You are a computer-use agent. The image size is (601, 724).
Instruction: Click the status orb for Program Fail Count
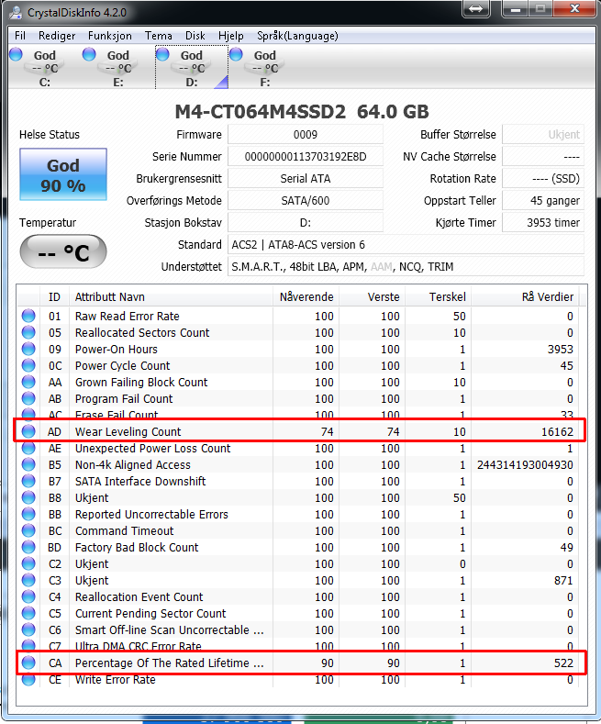pos(28,398)
